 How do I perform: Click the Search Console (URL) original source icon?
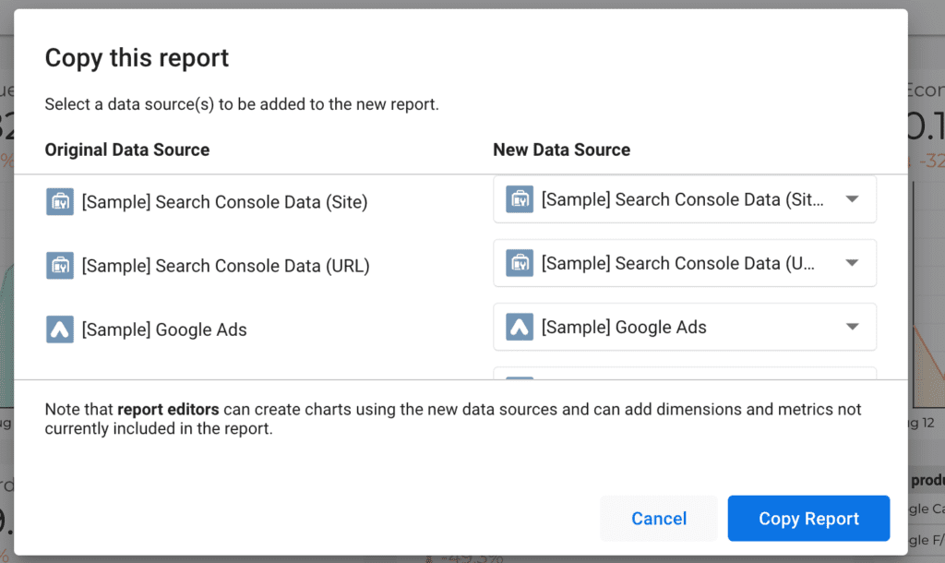[x=60, y=266]
